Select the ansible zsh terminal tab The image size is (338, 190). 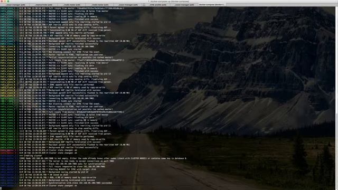click(157, 5)
